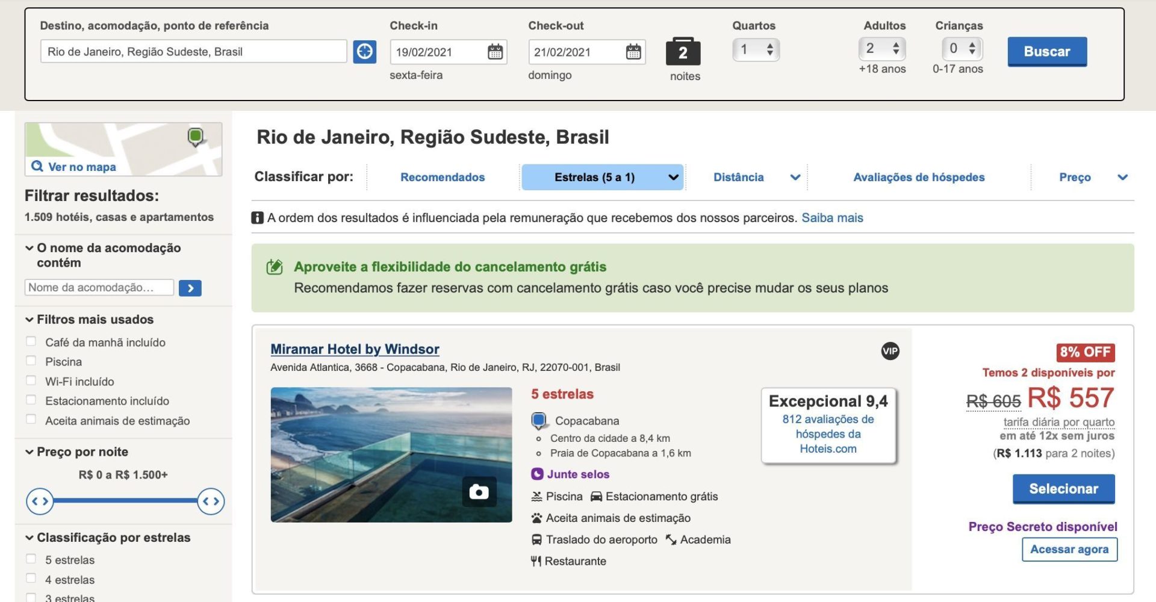Open photo gallery via camera icon
The image size is (1156, 602).
tap(479, 492)
